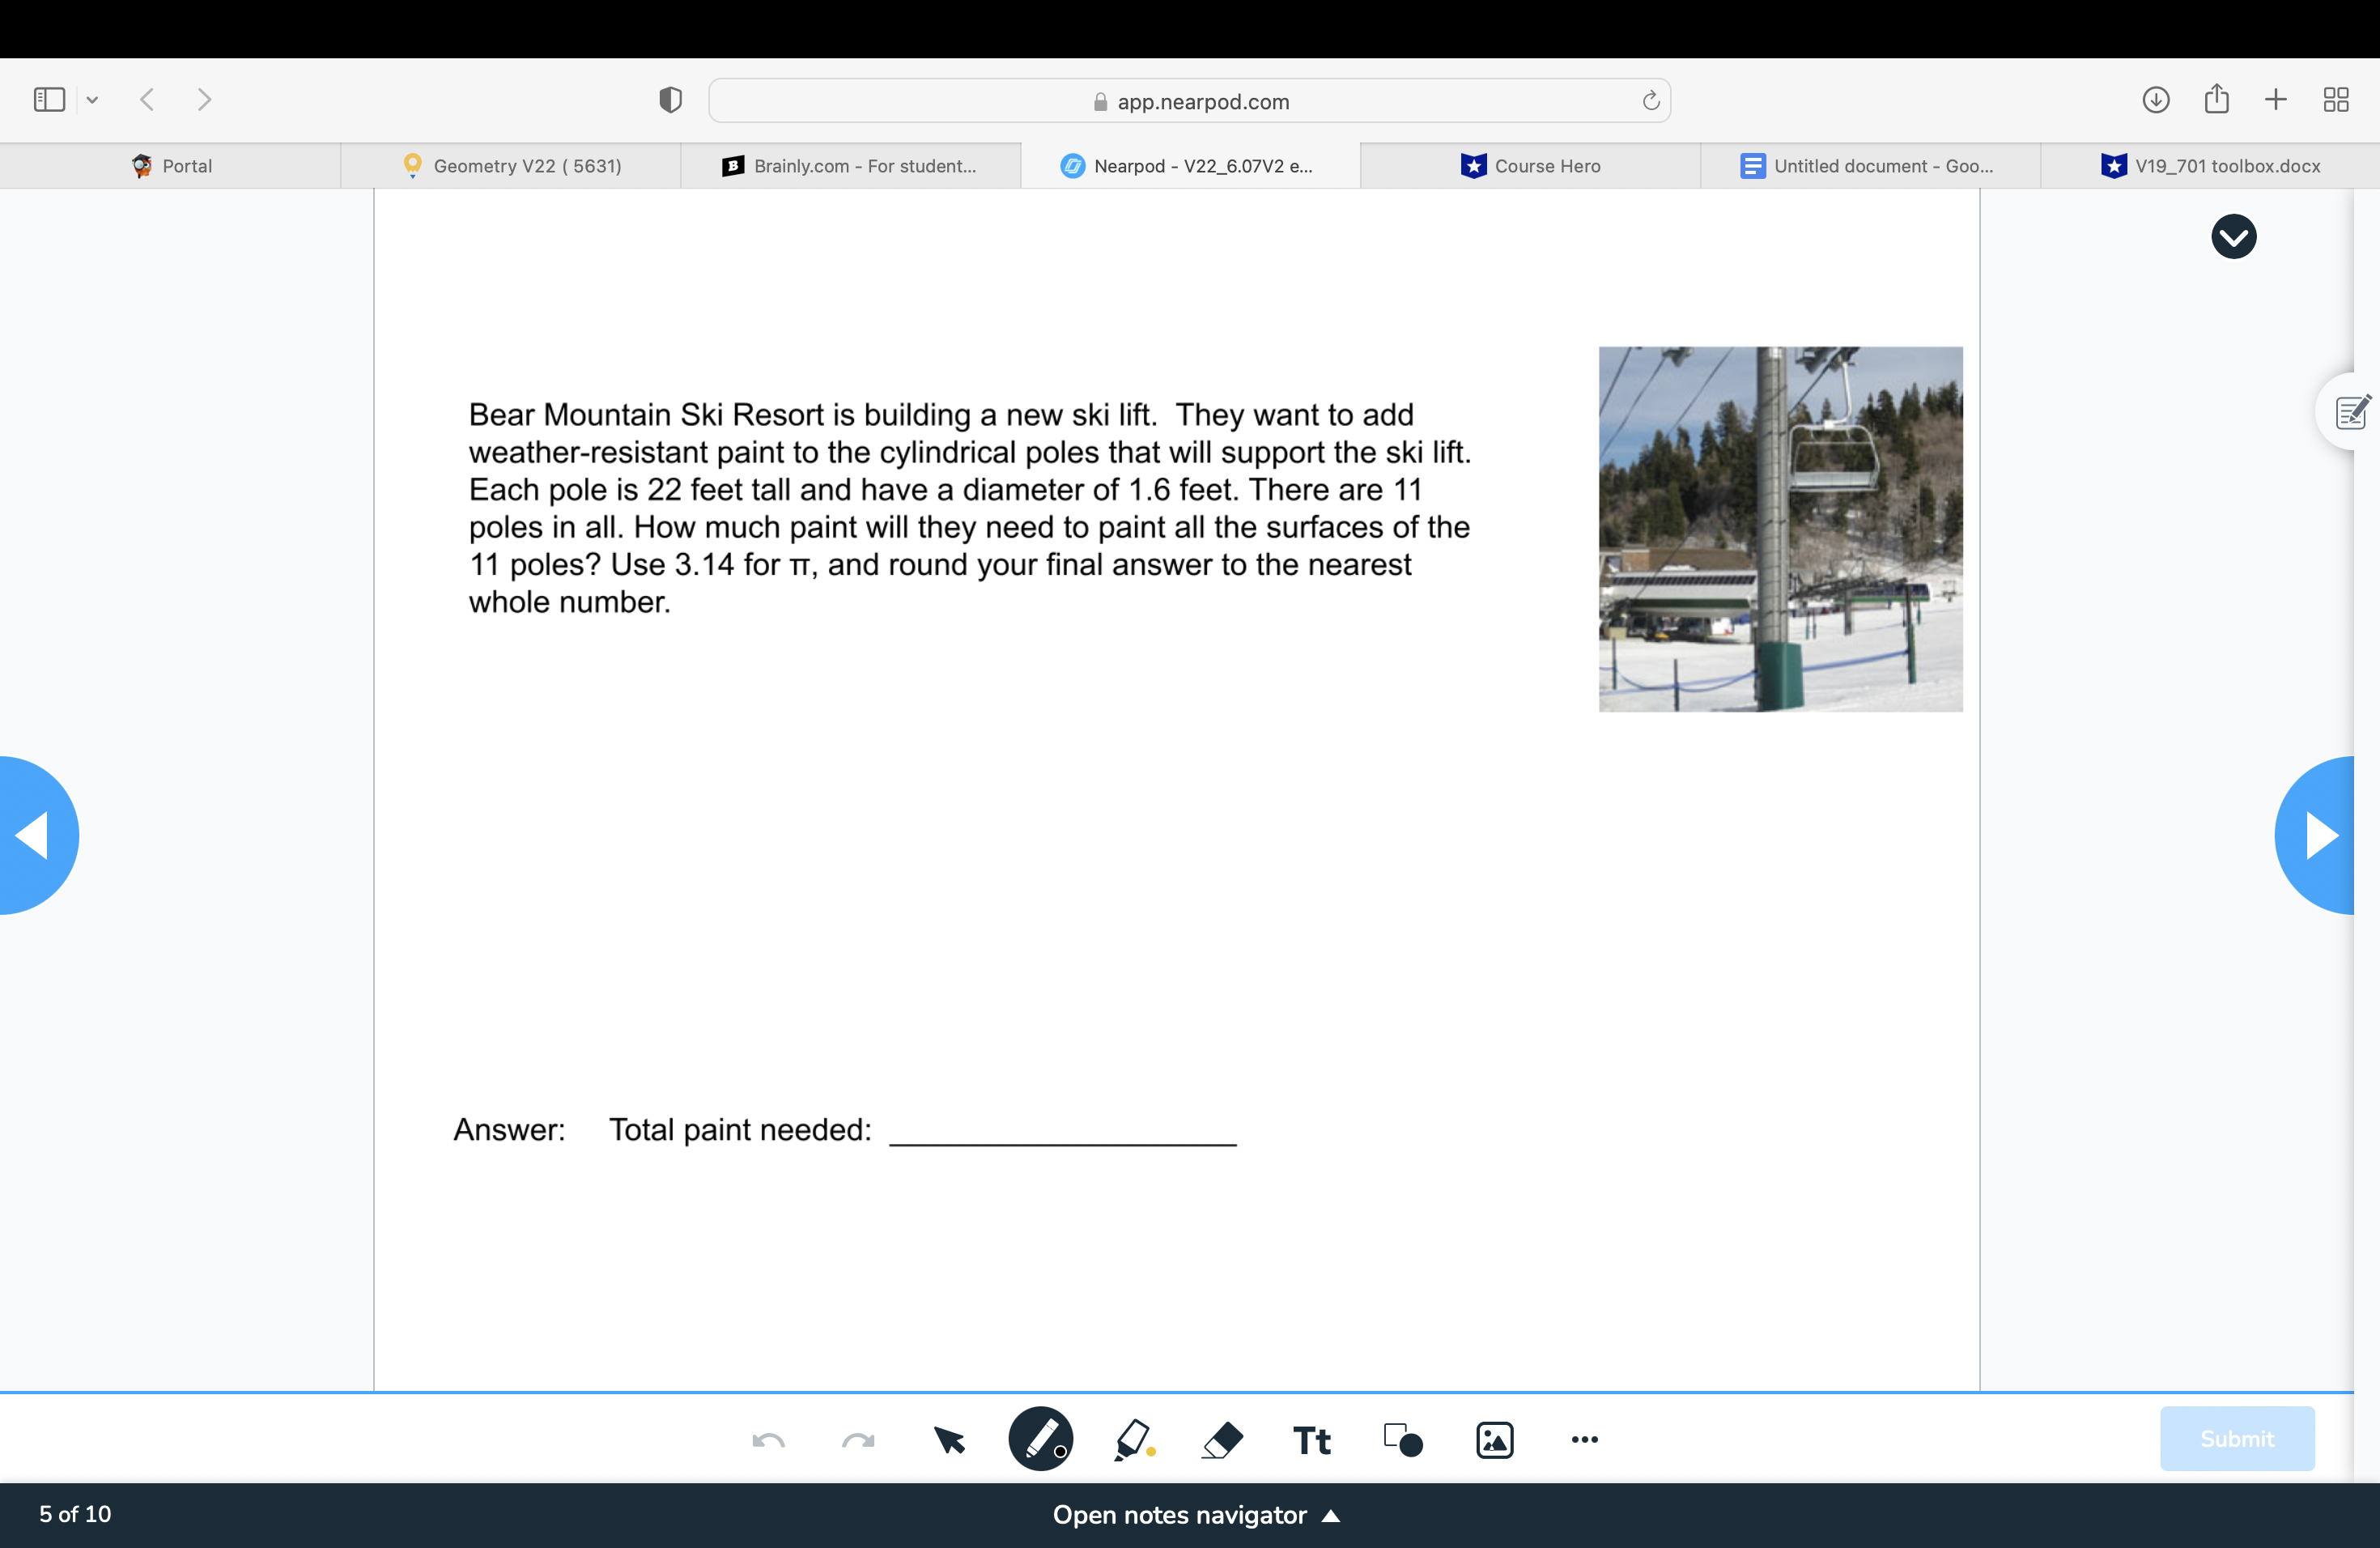The image size is (2380, 1548).
Task: Open the notes navigator
Action: coord(1199,1513)
